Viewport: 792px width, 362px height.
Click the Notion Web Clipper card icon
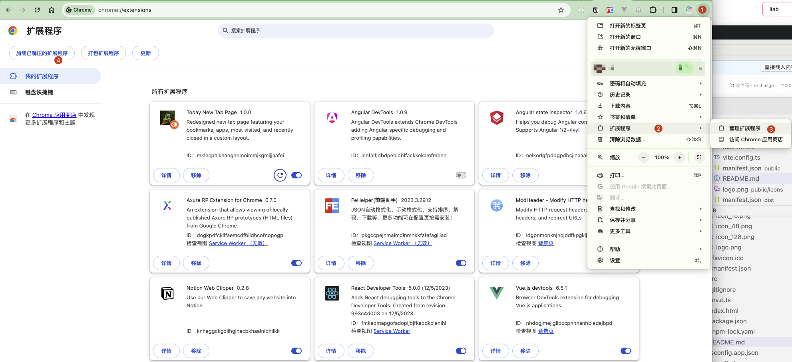coord(167,293)
